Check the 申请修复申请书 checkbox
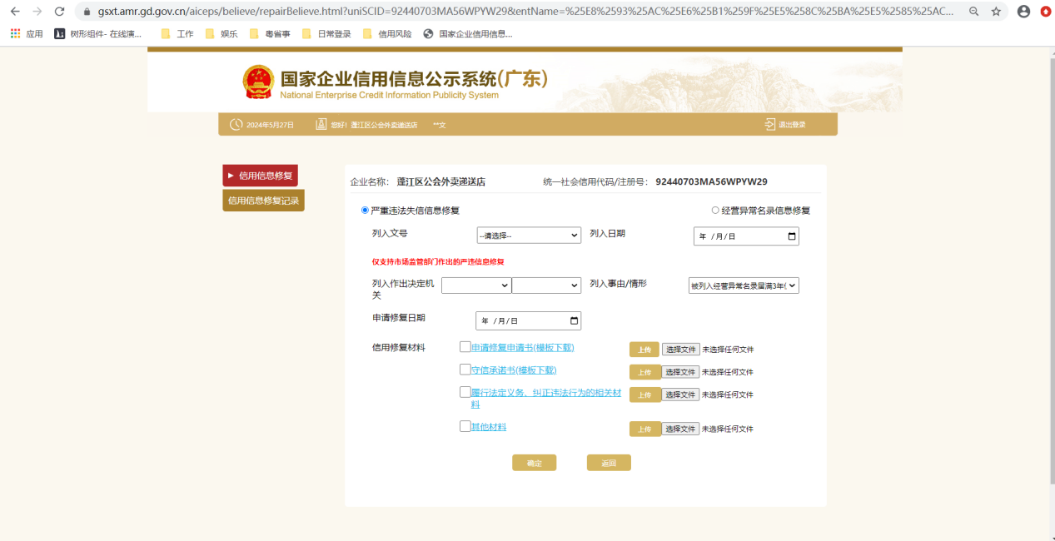The height and width of the screenshot is (541, 1055). [x=465, y=347]
